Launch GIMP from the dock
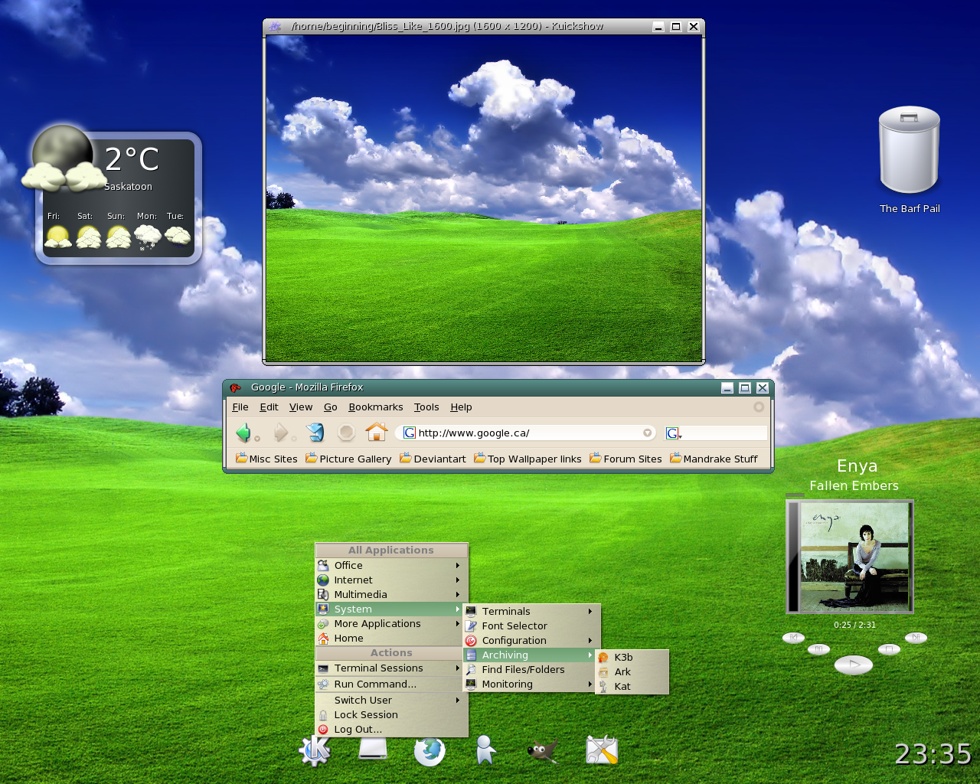 click(x=543, y=751)
